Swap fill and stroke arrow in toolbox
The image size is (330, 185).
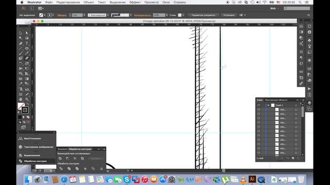coord(27,104)
